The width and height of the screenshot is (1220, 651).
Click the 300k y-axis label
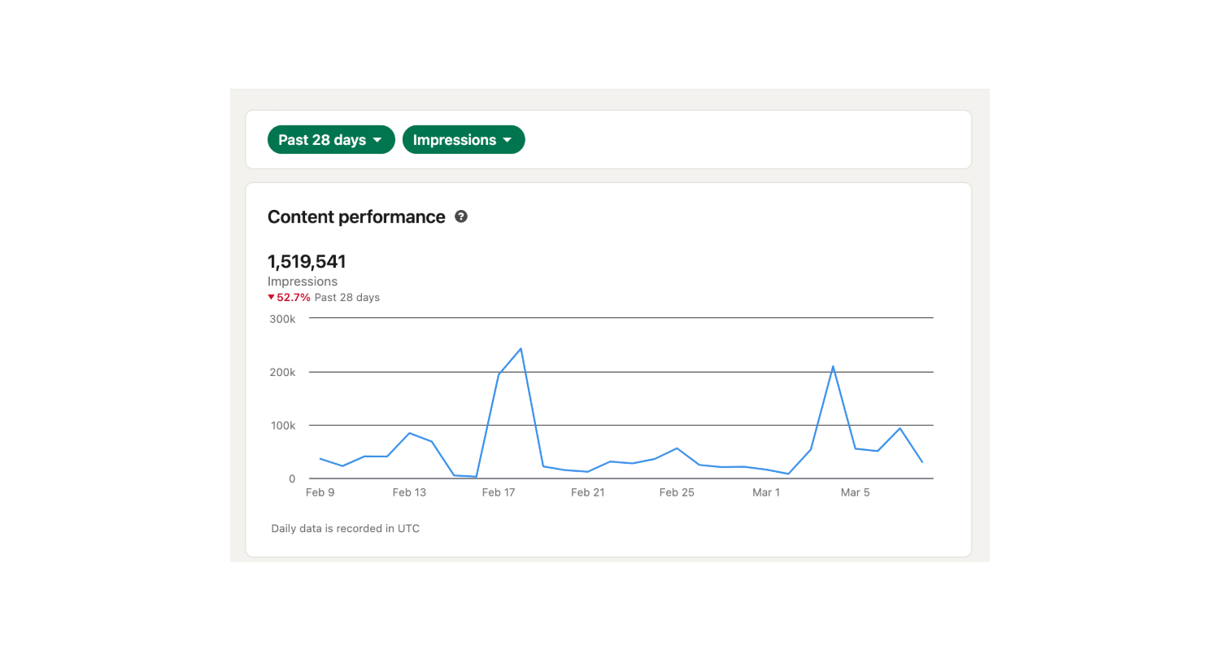pos(282,319)
